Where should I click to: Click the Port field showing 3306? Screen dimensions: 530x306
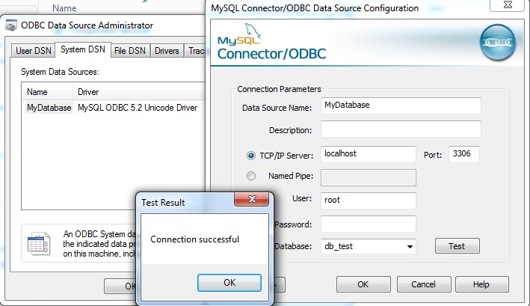point(464,154)
